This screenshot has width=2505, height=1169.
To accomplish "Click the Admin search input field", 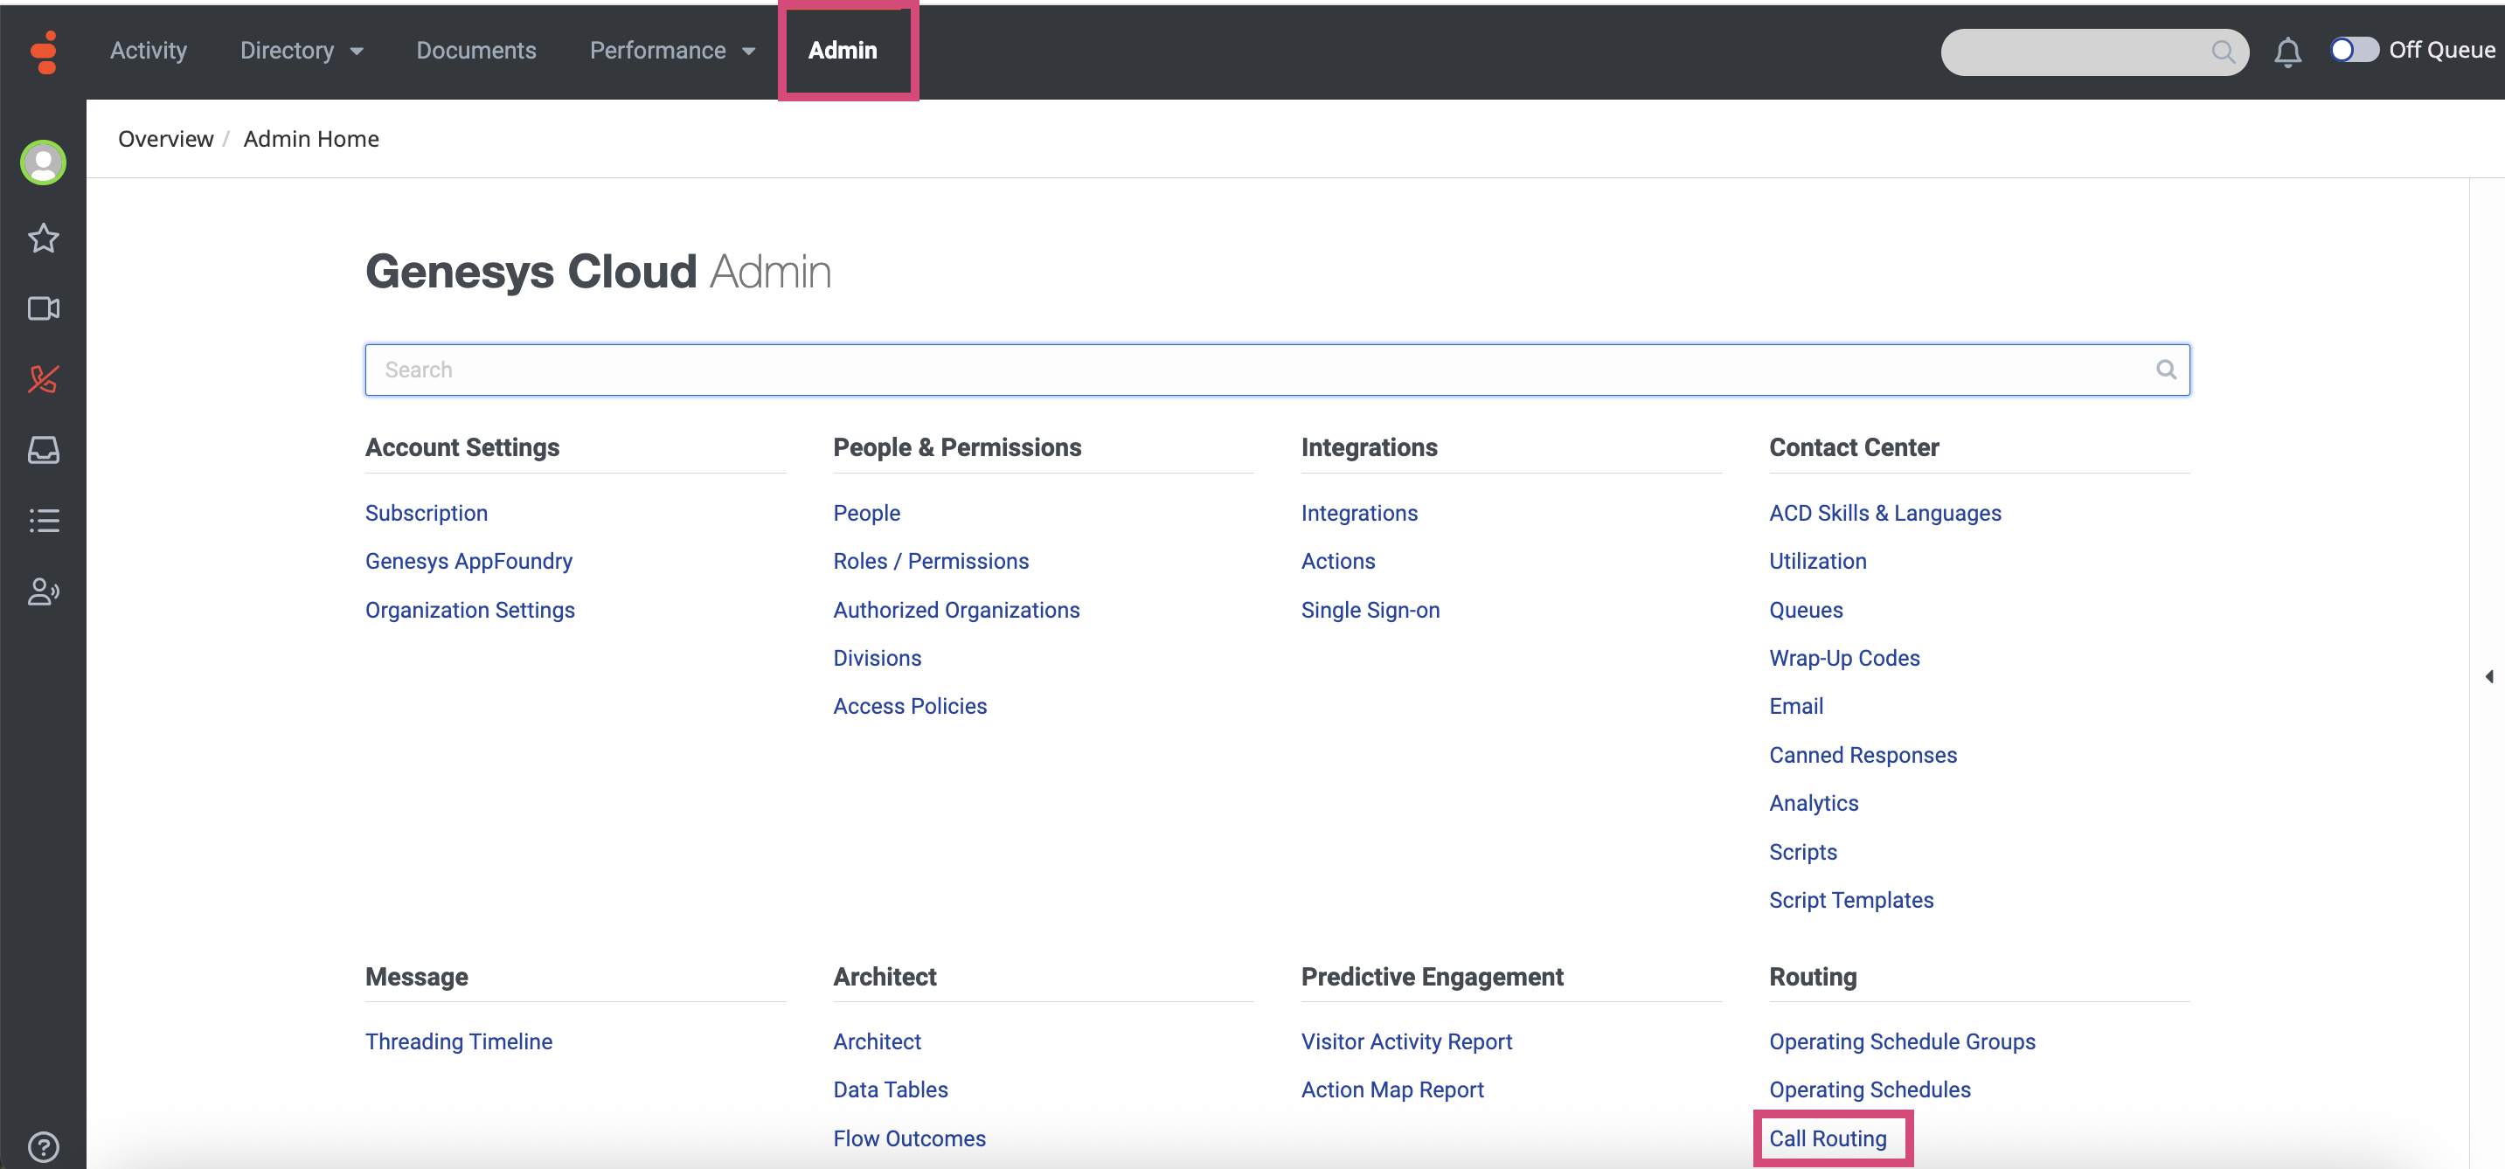I will coord(1264,370).
